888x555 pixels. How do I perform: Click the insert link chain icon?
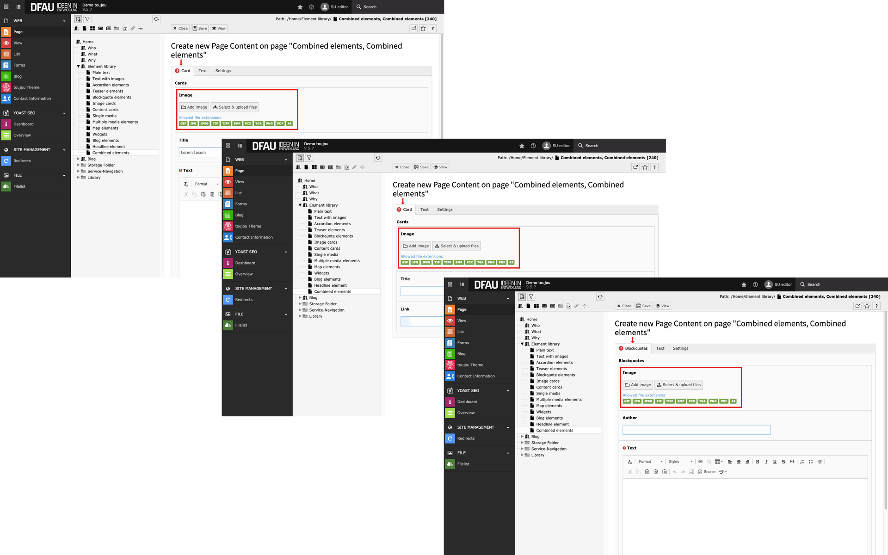(700, 462)
